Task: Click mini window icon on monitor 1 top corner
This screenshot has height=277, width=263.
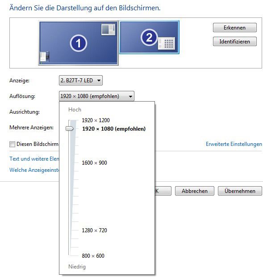Action: pyautogui.click(x=108, y=30)
